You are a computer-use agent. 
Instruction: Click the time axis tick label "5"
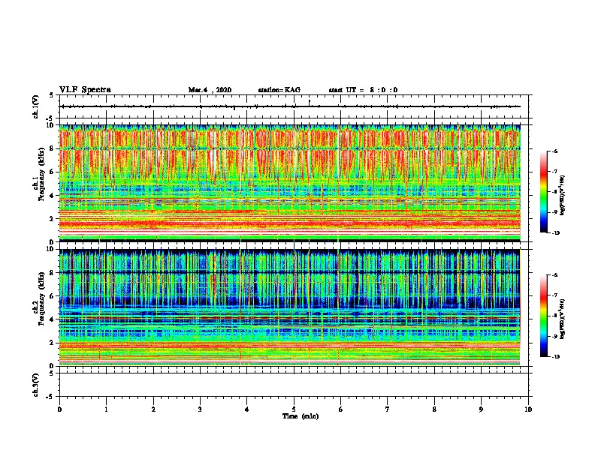[294, 409]
